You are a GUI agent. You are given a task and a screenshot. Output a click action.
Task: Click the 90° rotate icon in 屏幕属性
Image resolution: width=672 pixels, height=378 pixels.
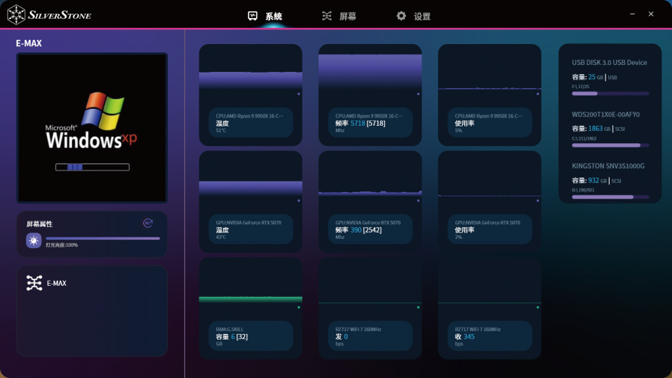pos(148,223)
